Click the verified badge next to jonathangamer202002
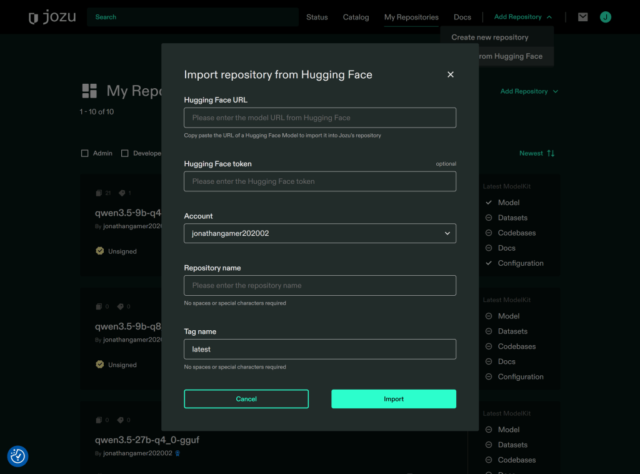This screenshot has width=640, height=474. [x=177, y=453]
